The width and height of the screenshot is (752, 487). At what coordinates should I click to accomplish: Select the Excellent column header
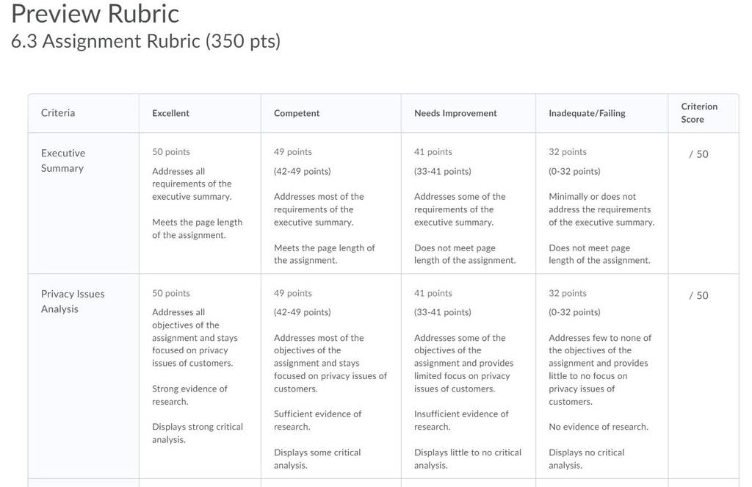point(170,113)
